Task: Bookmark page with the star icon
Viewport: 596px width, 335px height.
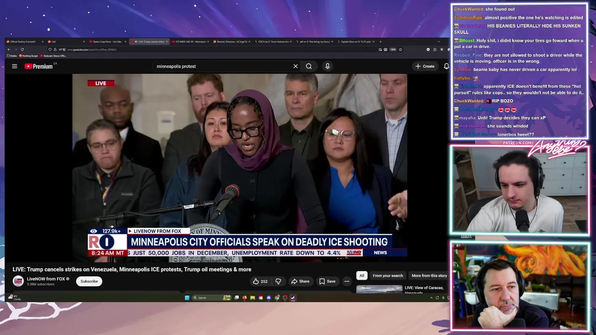Action: [x=400, y=49]
